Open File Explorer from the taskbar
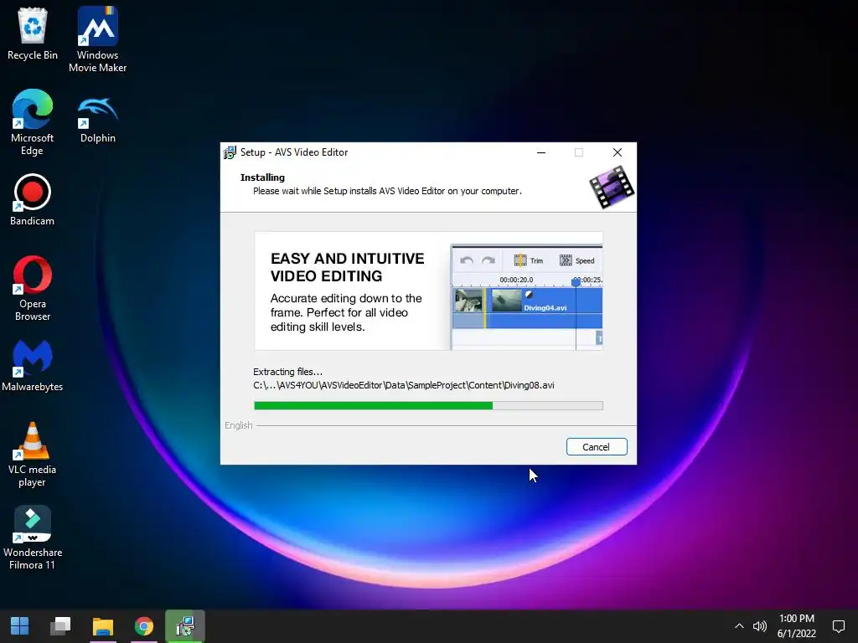The width and height of the screenshot is (858, 643). pyautogui.click(x=102, y=626)
